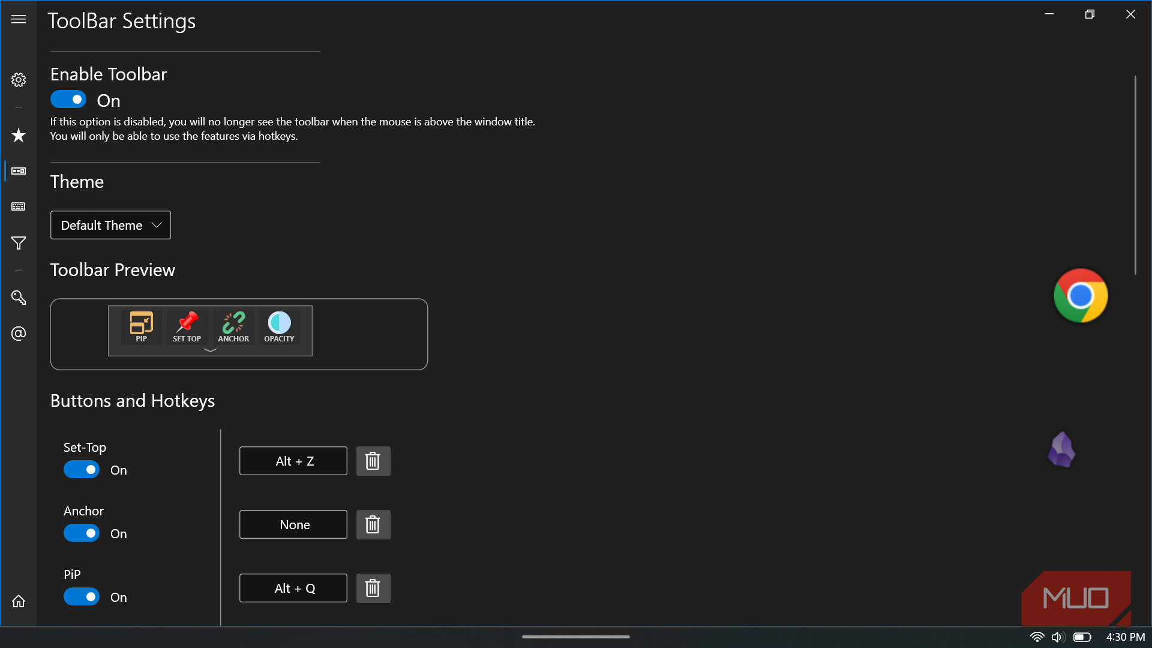Viewport: 1152px width, 648px height.
Task: Toggle the PiP button switch
Action: tap(82, 597)
